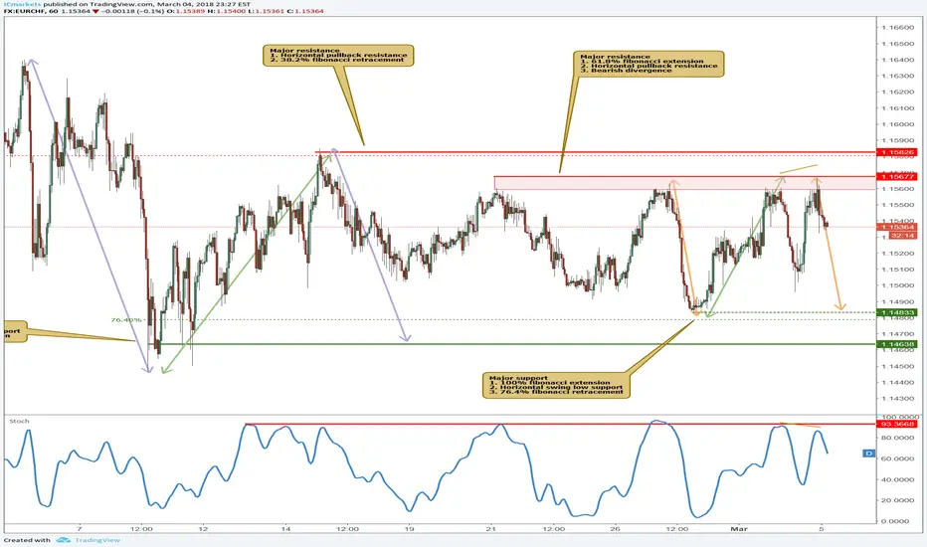Click the 21 date tick on time axis
927x547 pixels.
coord(492,529)
